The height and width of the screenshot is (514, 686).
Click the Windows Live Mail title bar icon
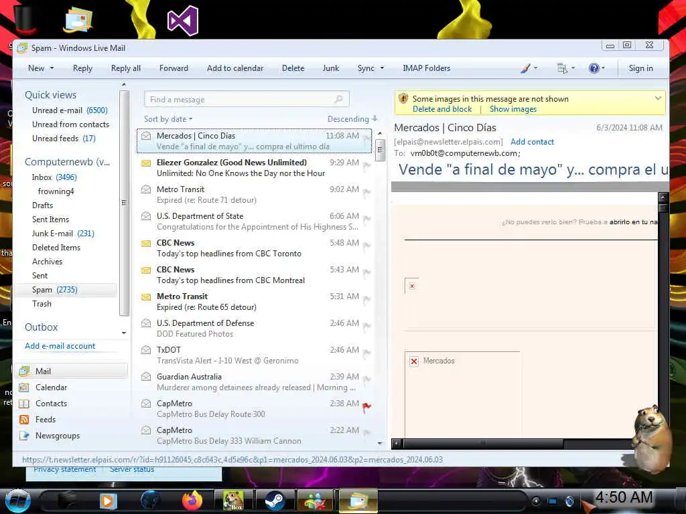[22, 48]
